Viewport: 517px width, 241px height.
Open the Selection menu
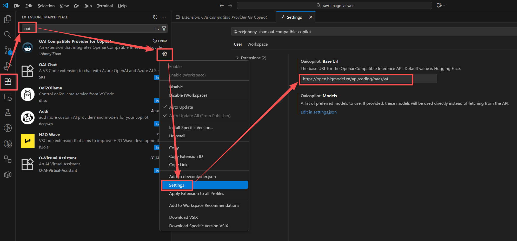pyautogui.click(x=46, y=6)
